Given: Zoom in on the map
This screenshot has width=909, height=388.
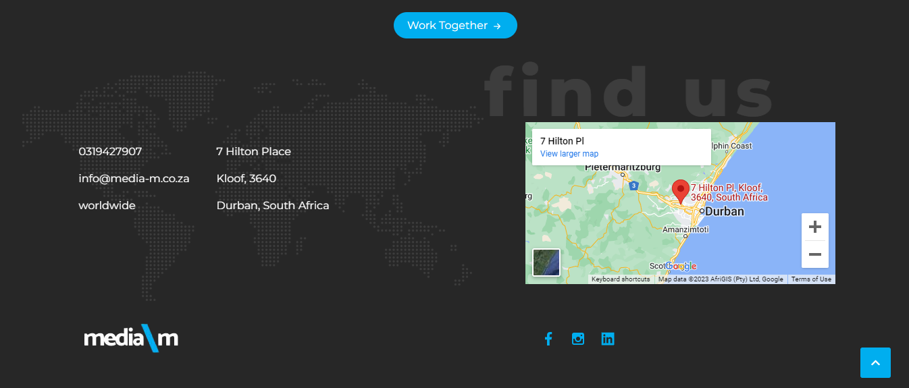Looking at the screenshot, I should coord(814,227).
